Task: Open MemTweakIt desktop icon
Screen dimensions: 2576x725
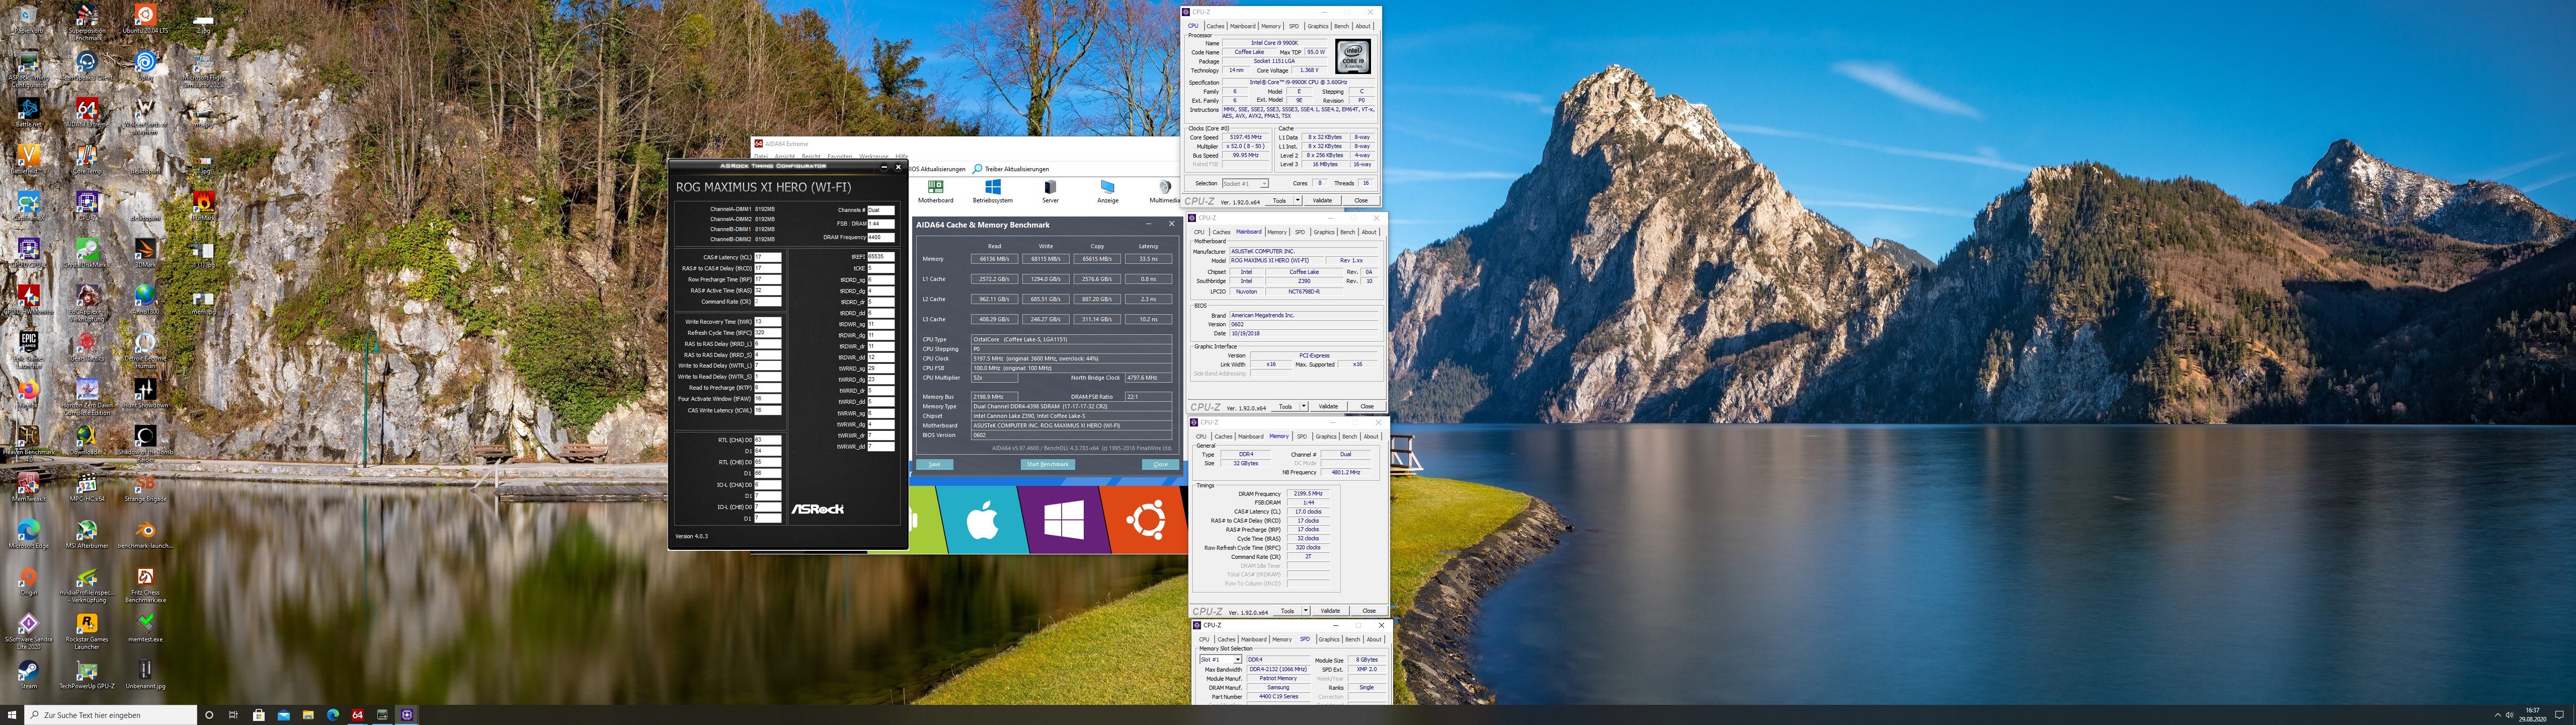Action: point(28,487)
